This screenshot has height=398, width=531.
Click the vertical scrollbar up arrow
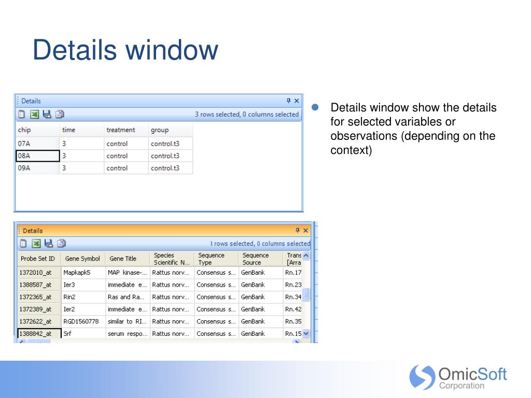306,255
